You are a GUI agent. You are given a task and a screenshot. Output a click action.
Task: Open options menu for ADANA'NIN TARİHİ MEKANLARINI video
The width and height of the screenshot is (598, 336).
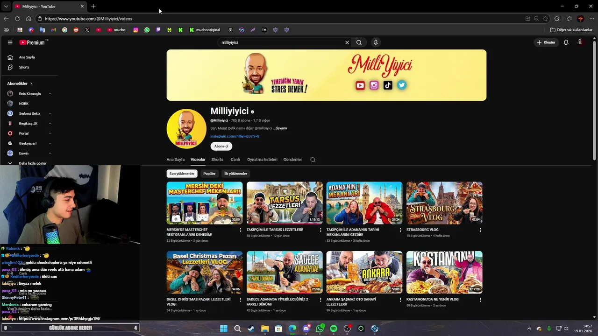(400, 230)
